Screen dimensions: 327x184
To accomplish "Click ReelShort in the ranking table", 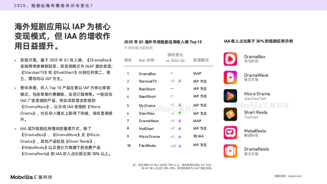I will tap(147, 89).
